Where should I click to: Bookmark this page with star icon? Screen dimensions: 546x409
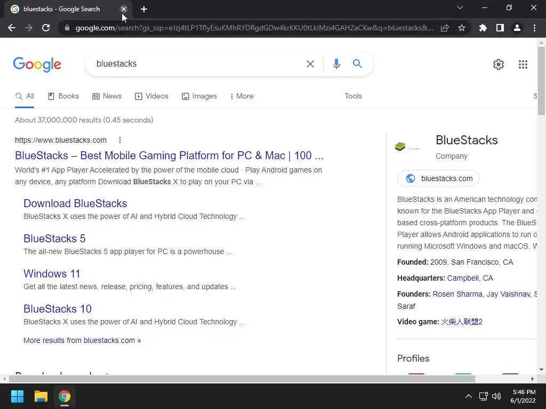click(x=462, y=28)
